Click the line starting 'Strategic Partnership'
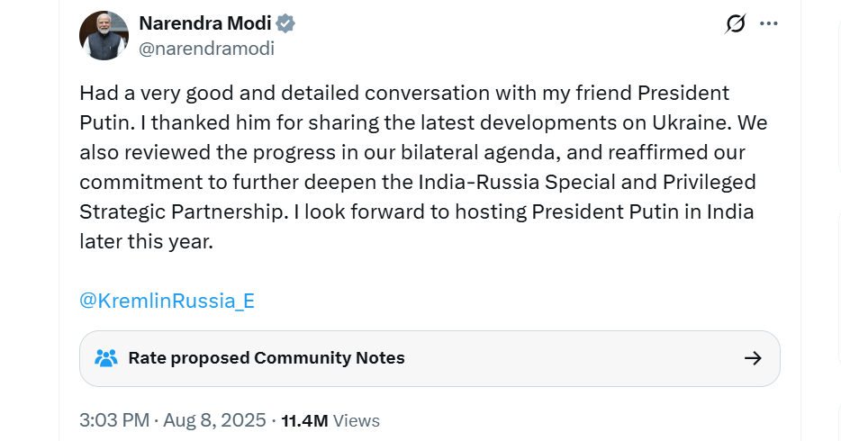The height and width of the screenshot is (441, 841). pyautogui.click(x=417, y=211)
